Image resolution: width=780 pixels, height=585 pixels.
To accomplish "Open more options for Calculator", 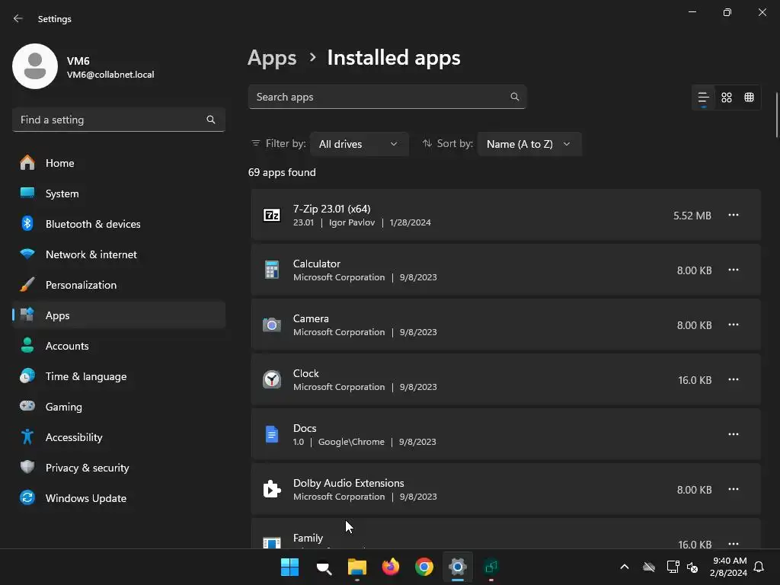I will click(734, 270).
